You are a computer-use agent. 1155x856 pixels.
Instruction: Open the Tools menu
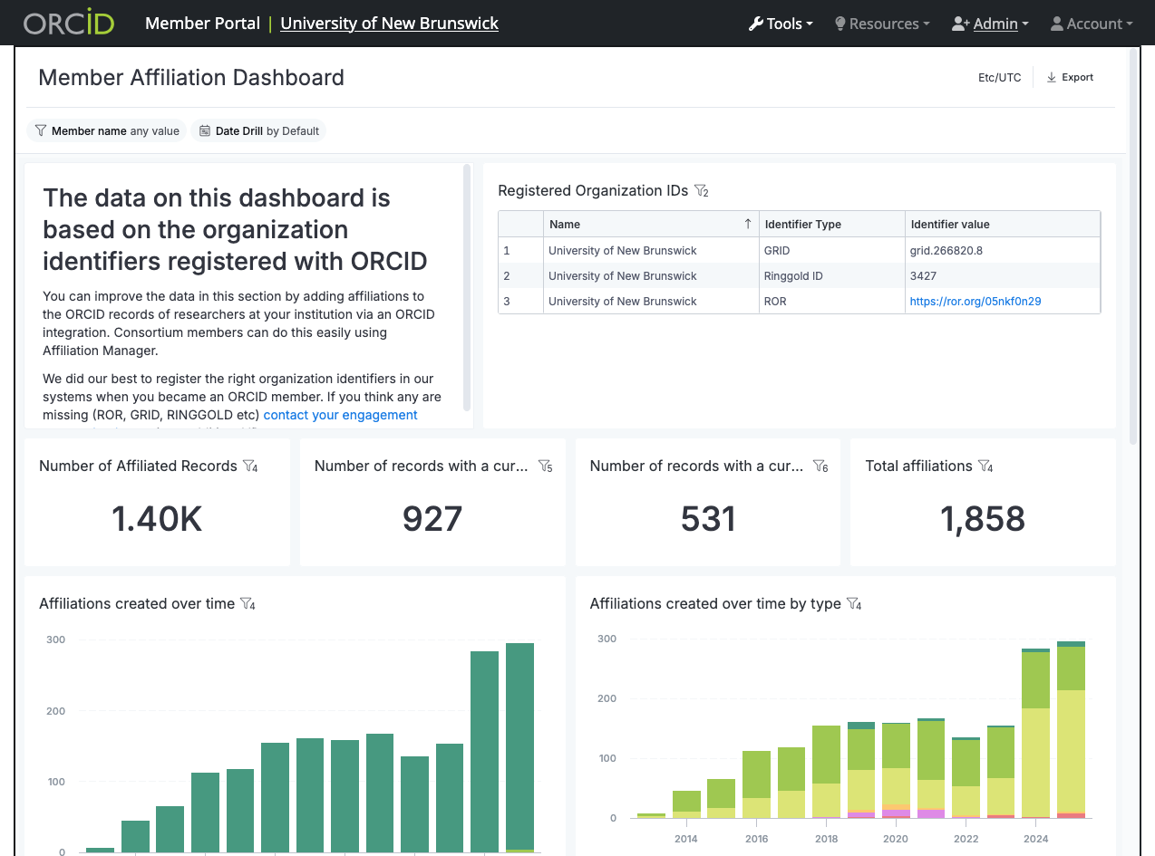[x=780, y=24]
